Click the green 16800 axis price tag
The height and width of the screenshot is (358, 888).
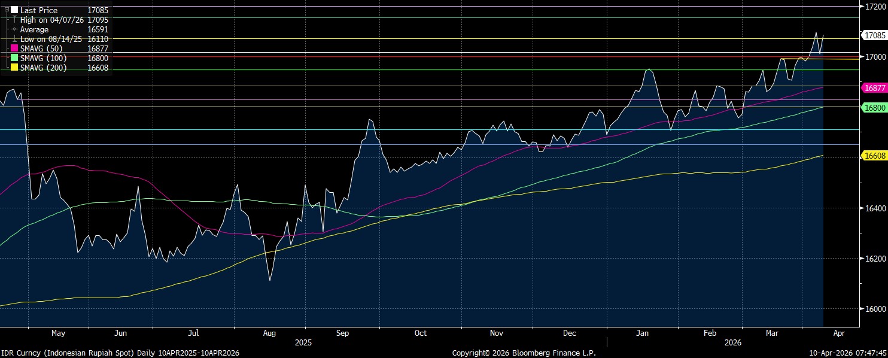click(873, 108)
